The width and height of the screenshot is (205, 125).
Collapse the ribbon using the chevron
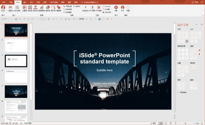(x=202, y=16)
